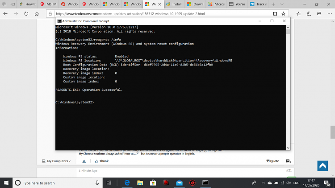Open the Edge Settings and more menu
Viewport: 335px width, 188px height.
tap(330, 14)
